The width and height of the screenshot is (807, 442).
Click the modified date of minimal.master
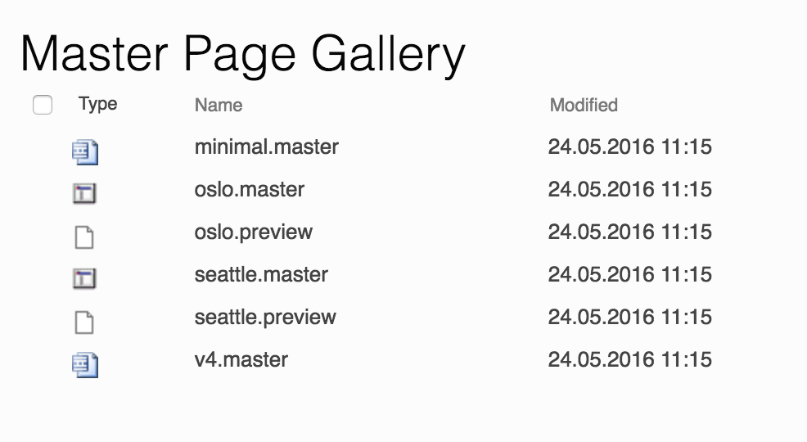[x=630, y=147]
